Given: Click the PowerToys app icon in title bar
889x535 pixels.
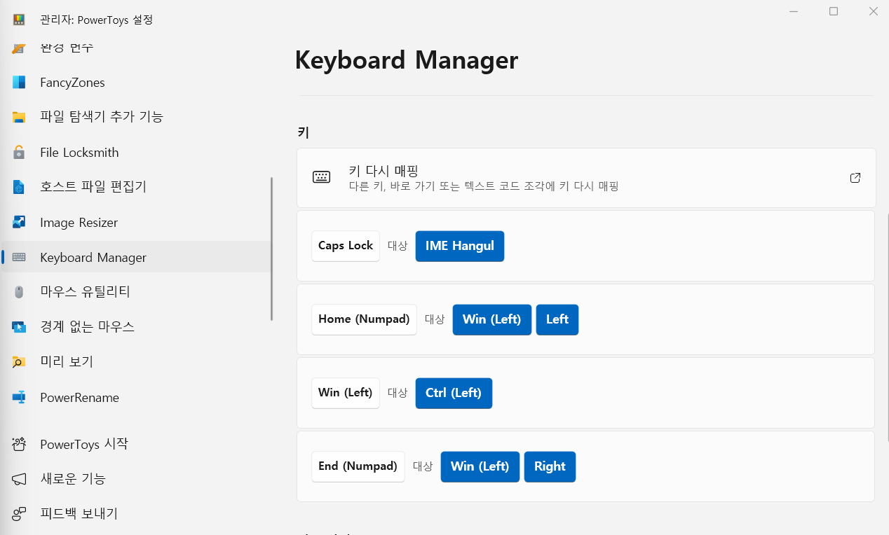Looking at the screenshot, I should 19,19.
